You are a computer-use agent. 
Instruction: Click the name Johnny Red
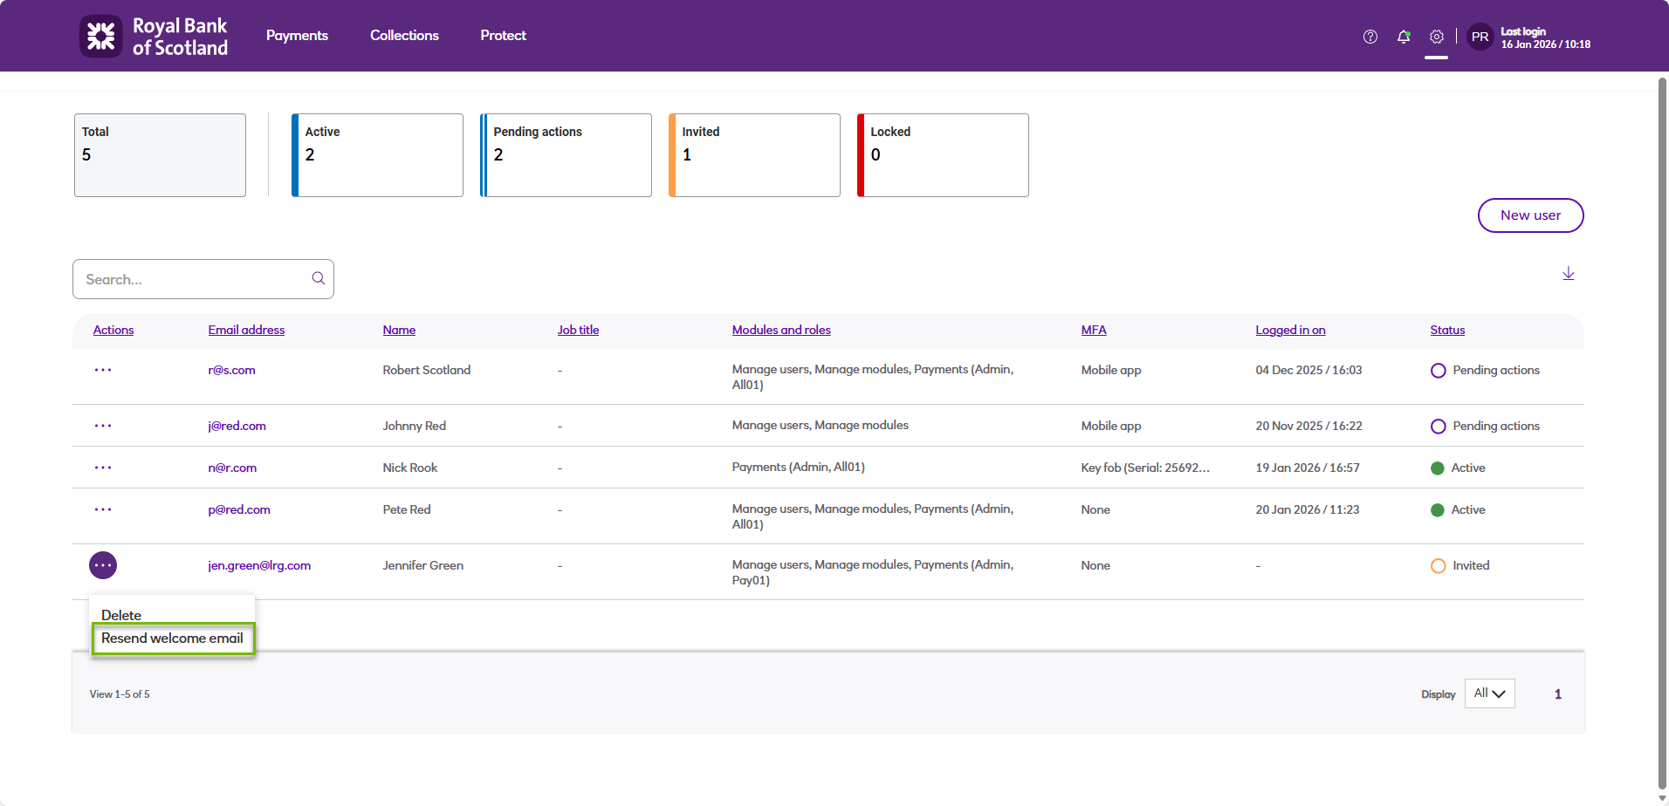(x=414, y=426)
